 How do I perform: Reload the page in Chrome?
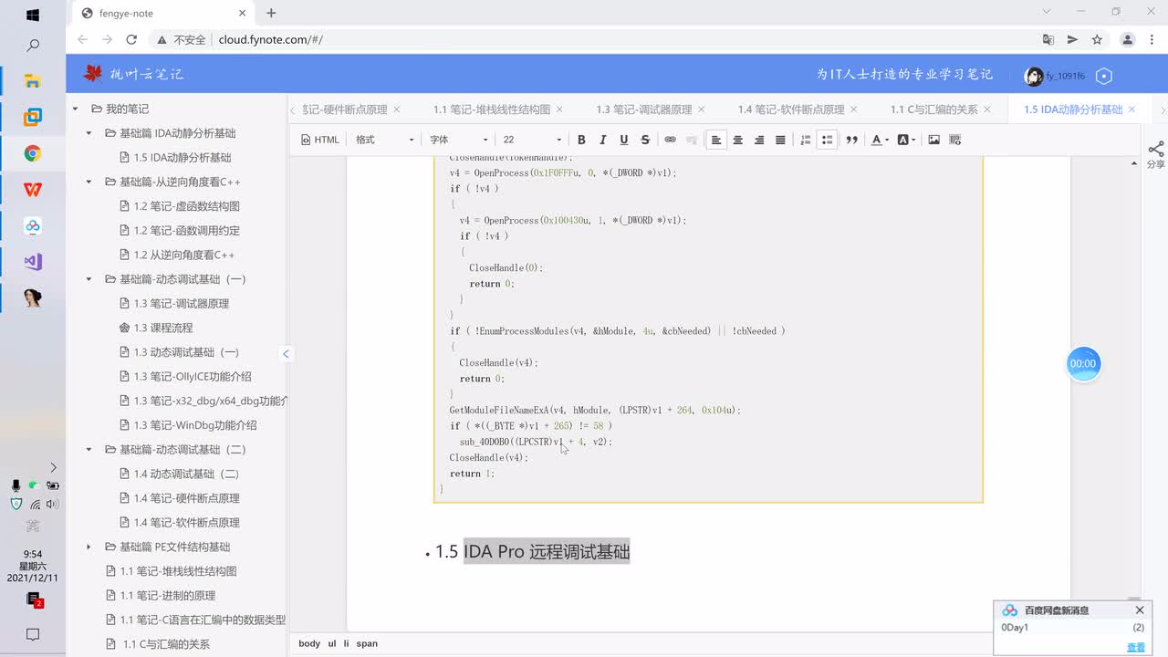coord(131,39)
